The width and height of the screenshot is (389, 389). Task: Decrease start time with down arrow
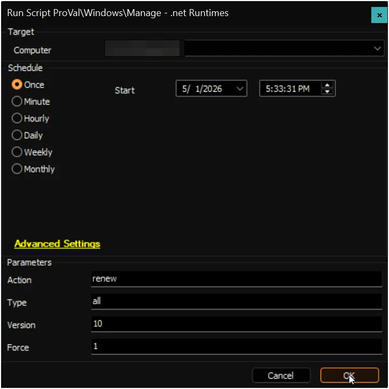[327, 92]
